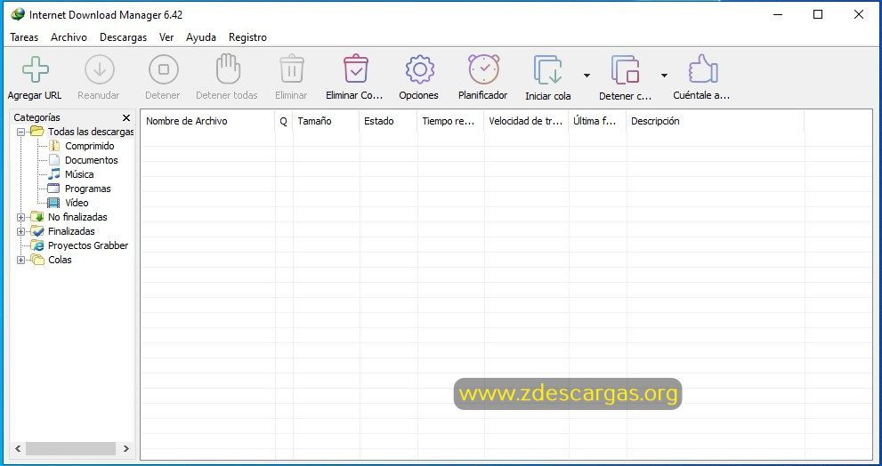Sort by the Q column header
Image resolution: width=882 pixels, height=466 pixels.
[284, 121]
